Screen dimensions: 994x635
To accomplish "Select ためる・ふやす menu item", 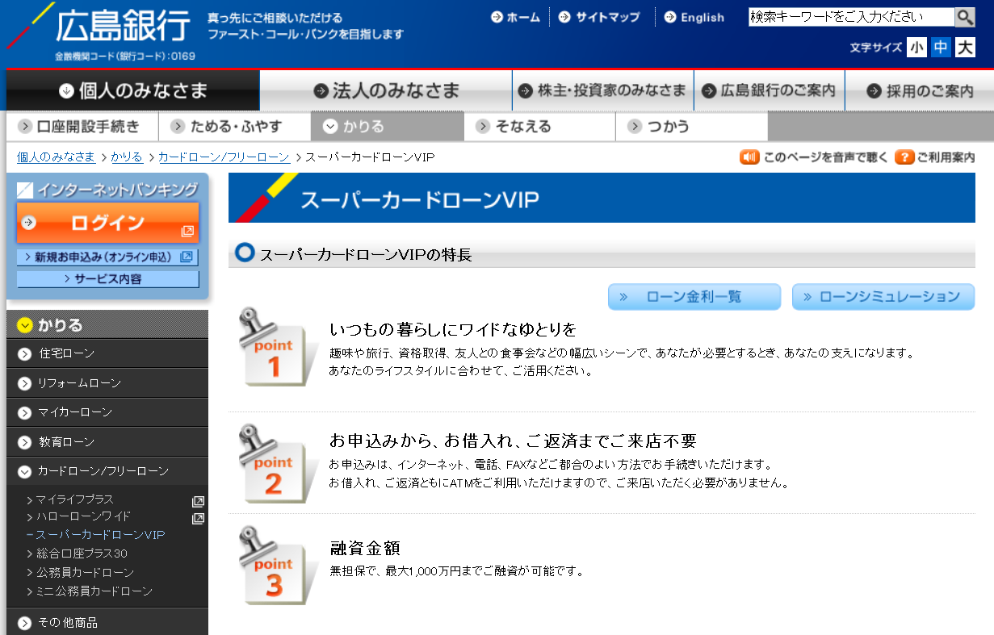I will pos(235,127).
